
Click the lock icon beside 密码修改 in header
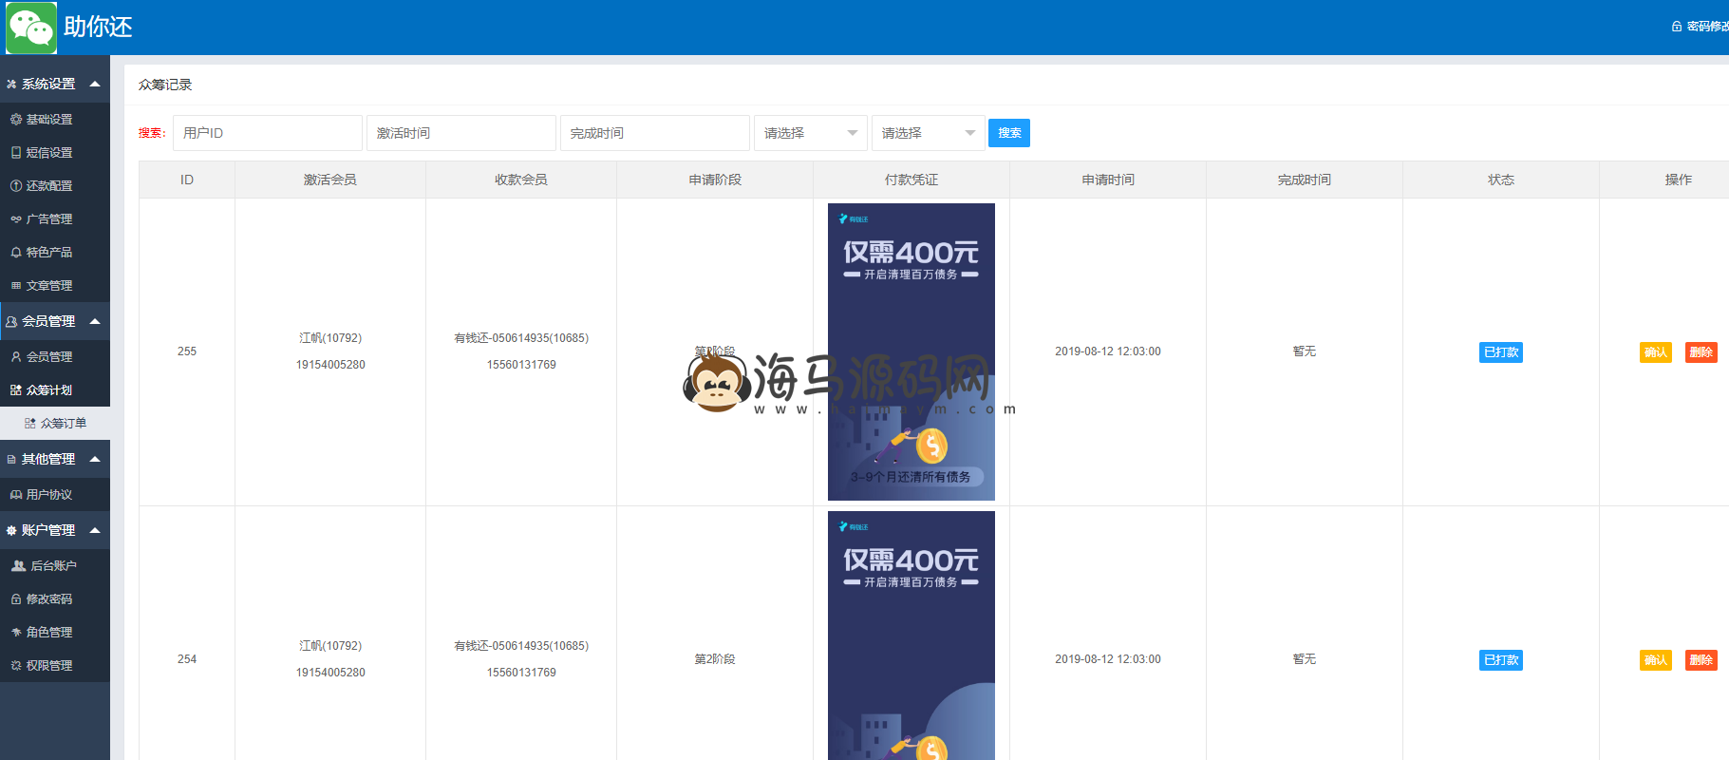pyautogui.click(x=1677, y=27)
